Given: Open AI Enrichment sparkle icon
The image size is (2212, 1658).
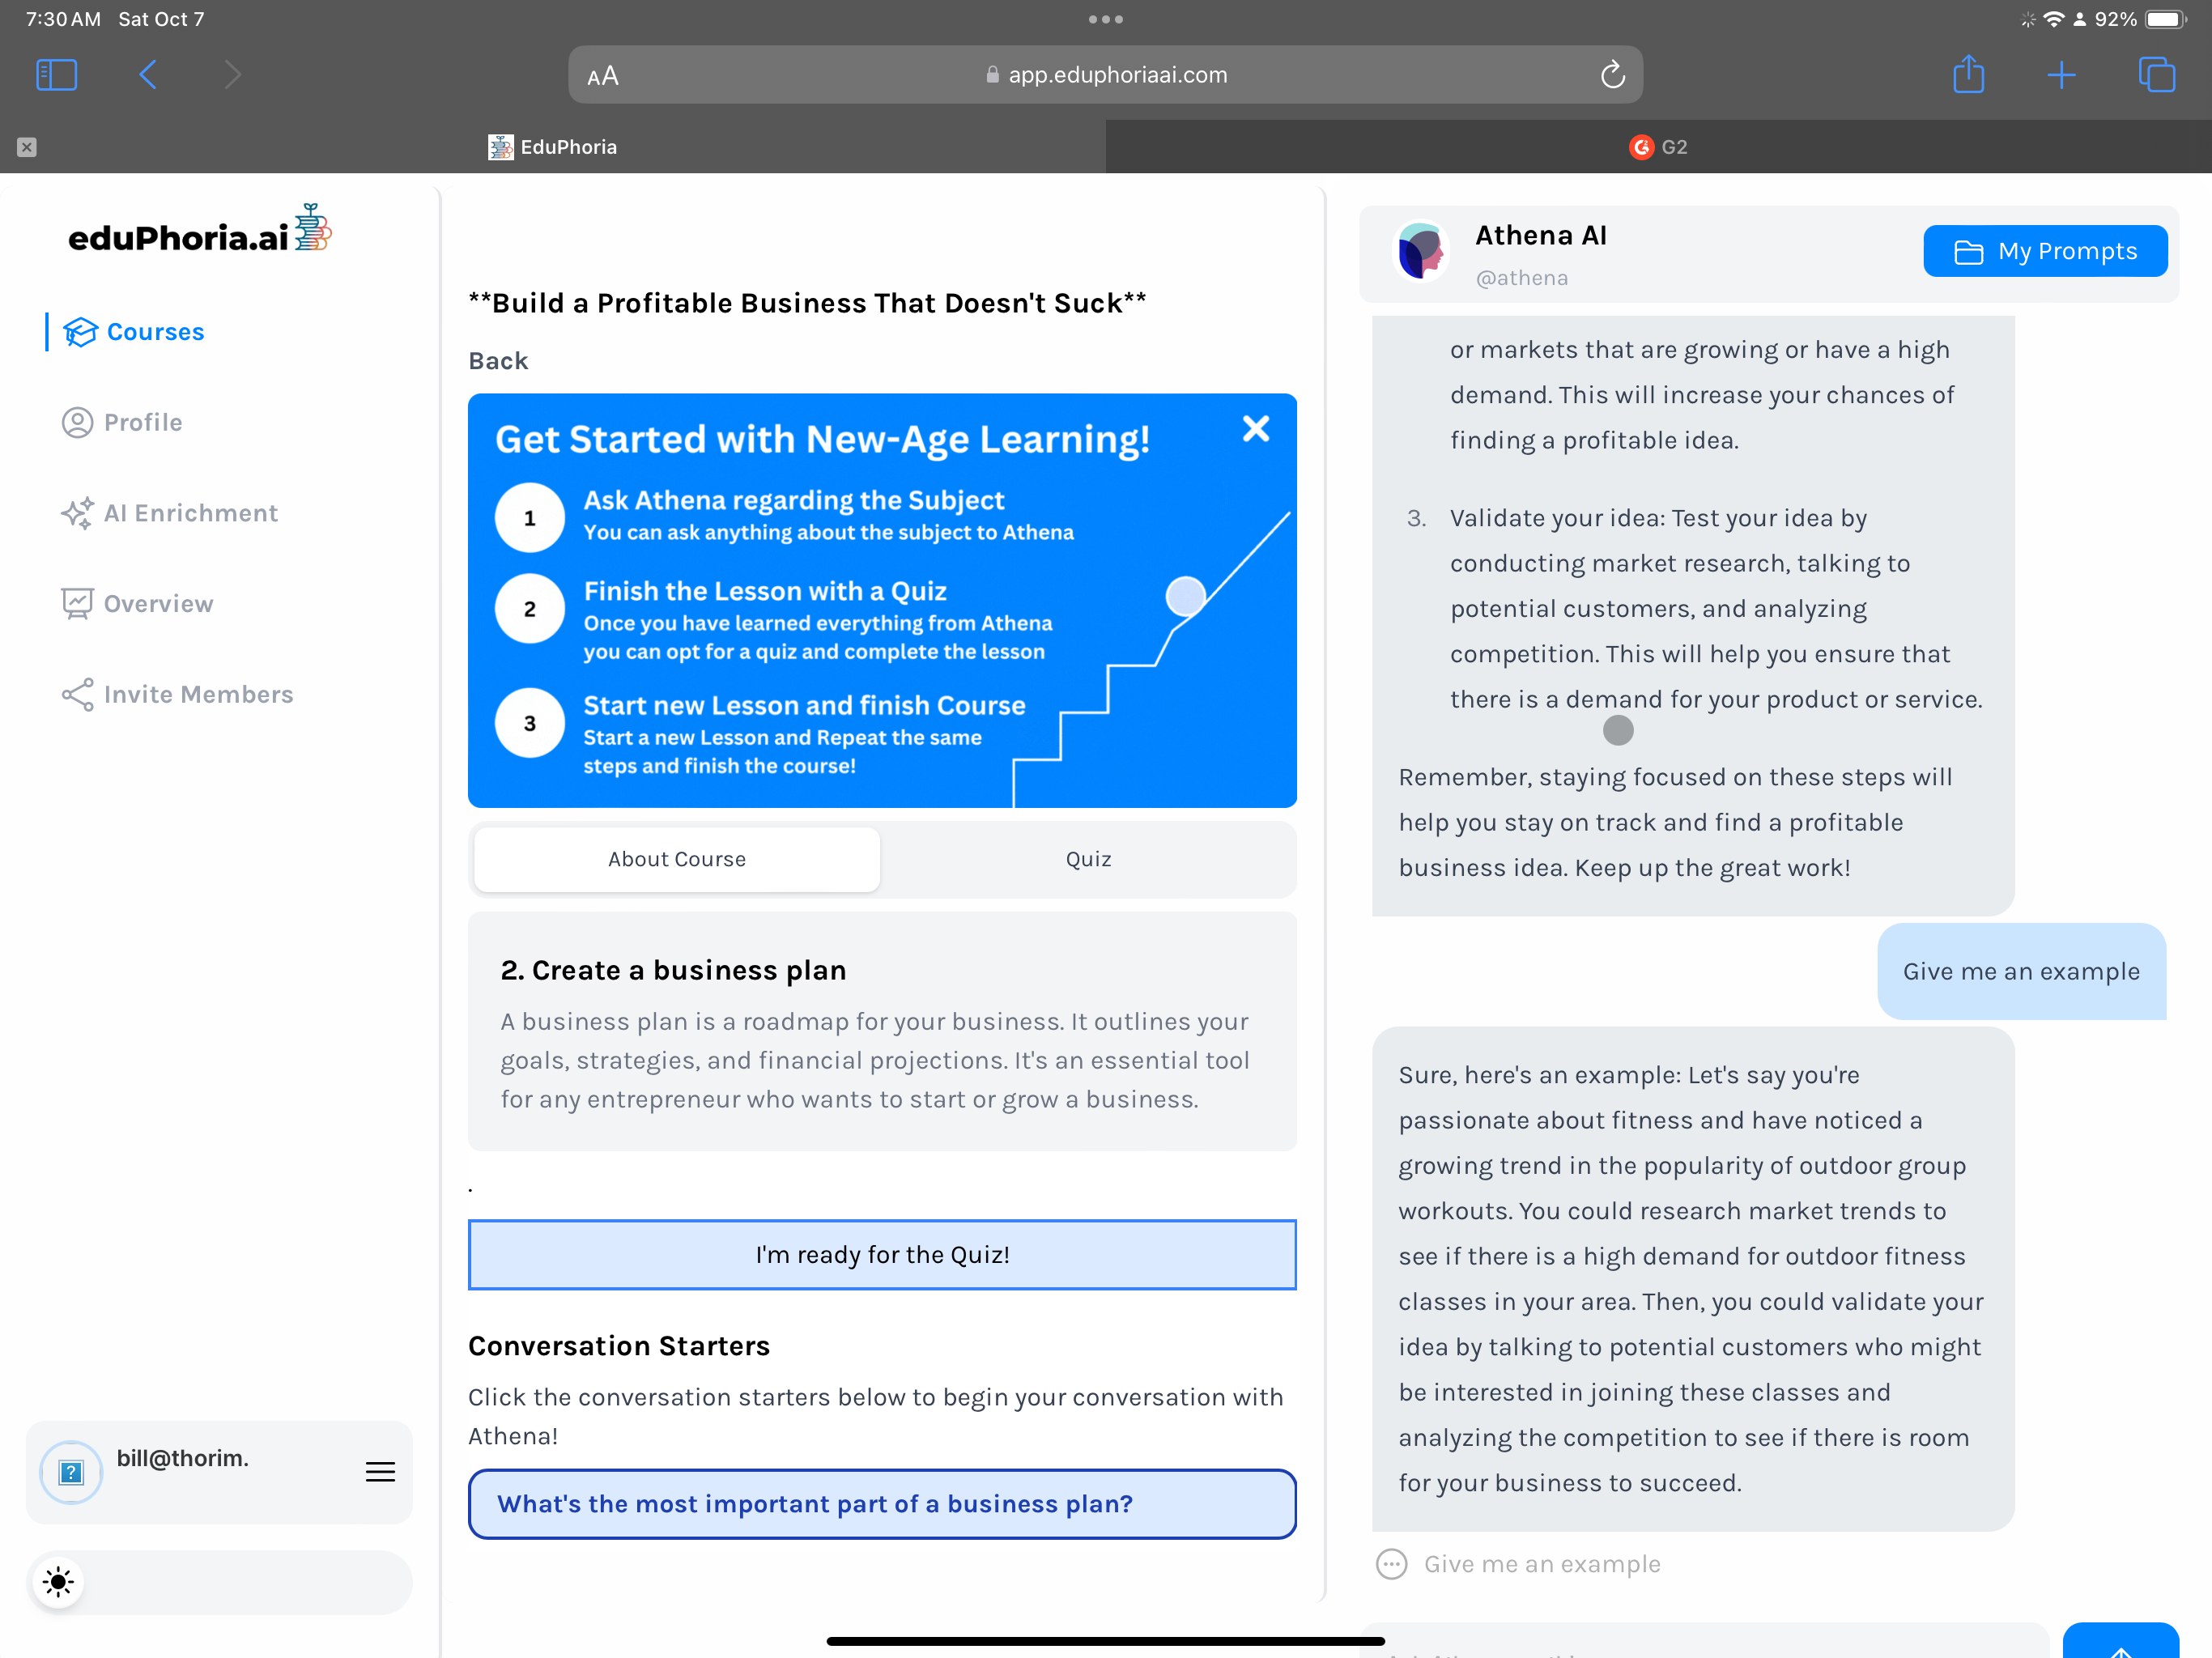Looking at the screenshot, I should (77, 513).
